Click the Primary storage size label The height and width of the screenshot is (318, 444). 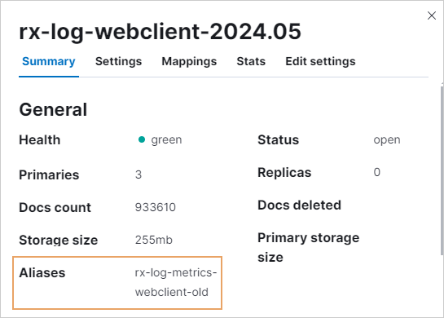pos(309,247)
